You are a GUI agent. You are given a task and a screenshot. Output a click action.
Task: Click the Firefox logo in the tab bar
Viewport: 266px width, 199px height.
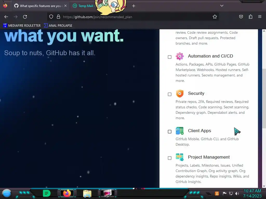click(x=5, y=6)
